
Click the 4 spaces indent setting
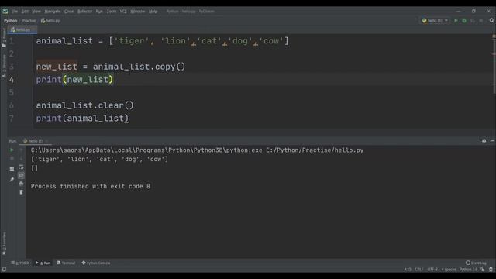tap(449, 270)
